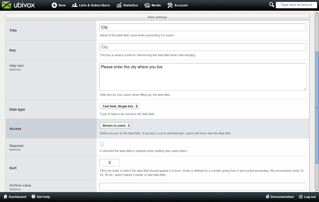
Task: Click the 'Help text' field label
Action: 16,65
